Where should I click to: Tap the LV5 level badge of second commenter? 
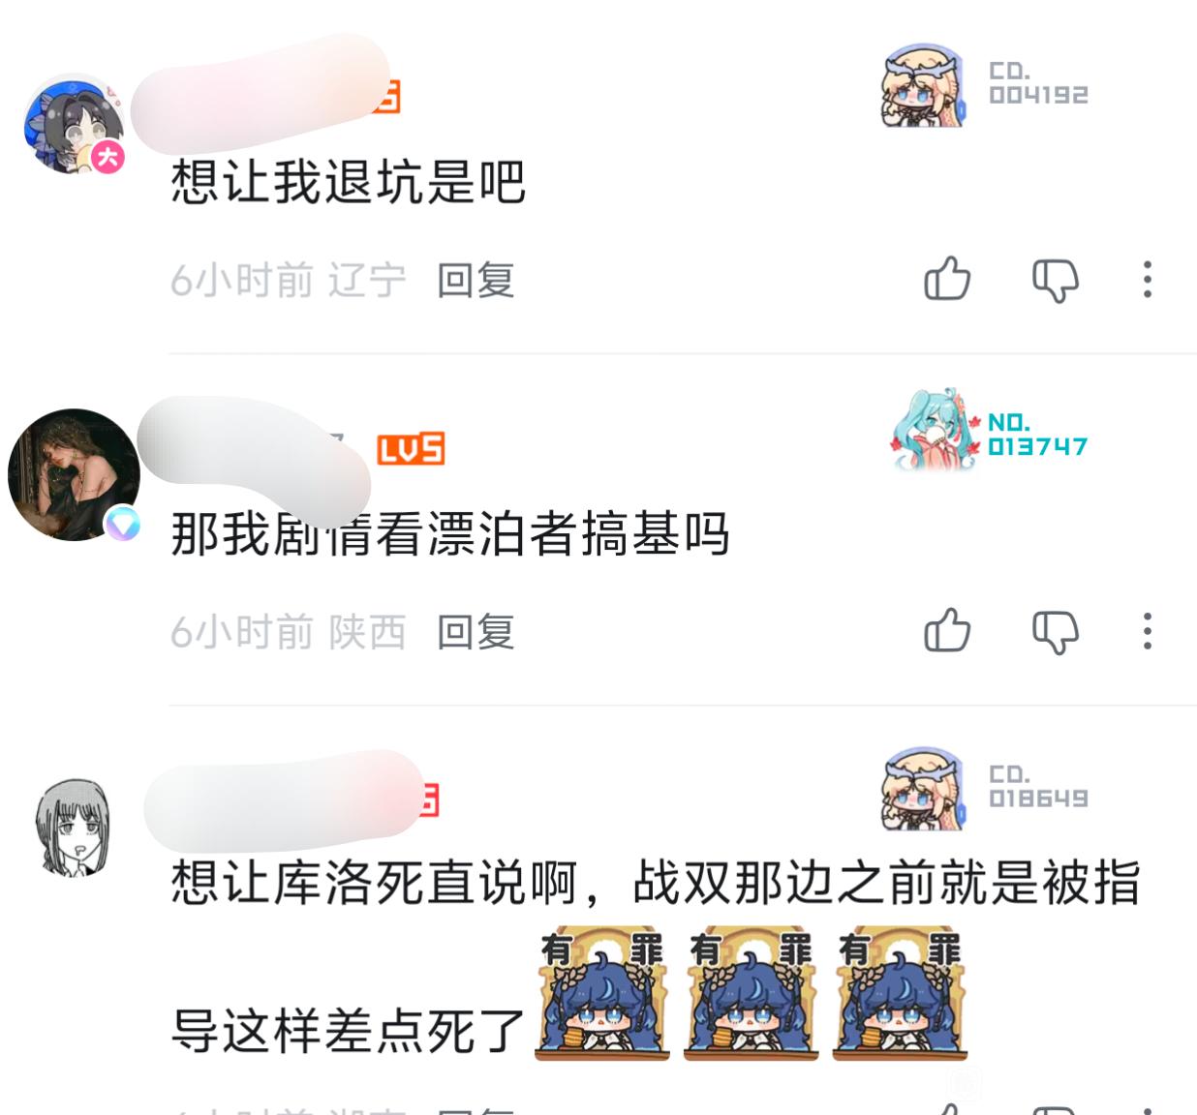[411, 448]
